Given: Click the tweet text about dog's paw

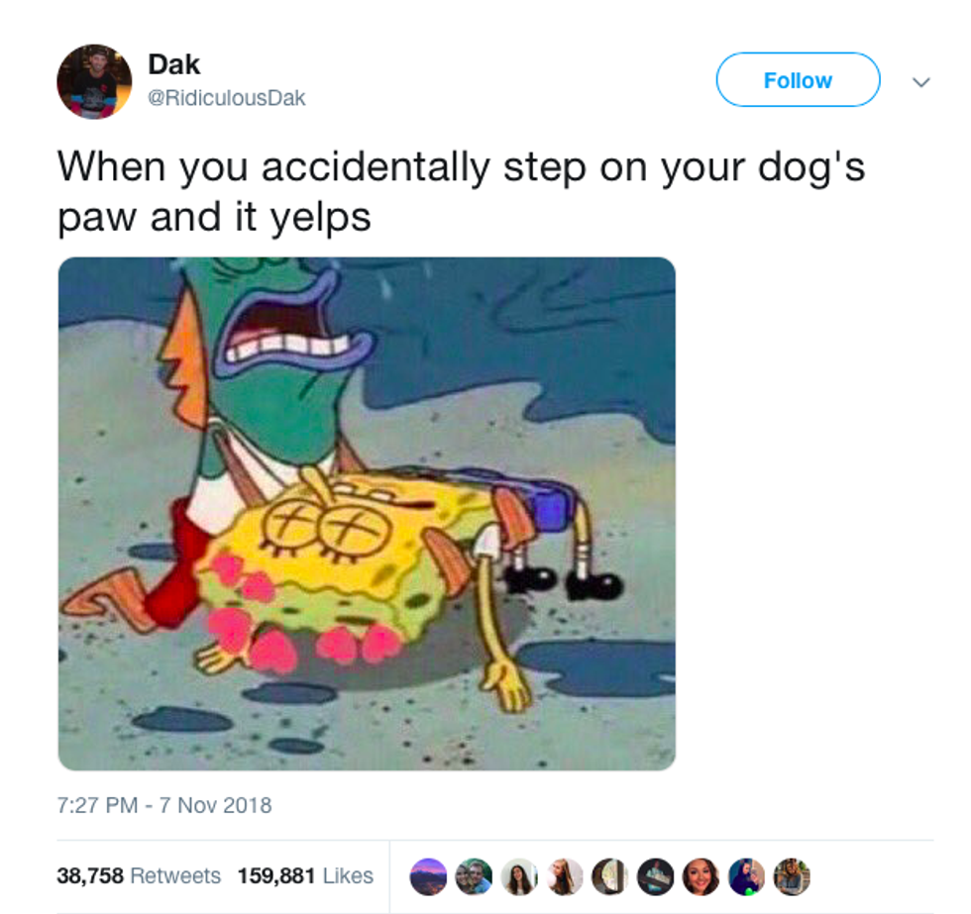Looking at the screenshot, I should pyautogui.click(x=462, y=192).
